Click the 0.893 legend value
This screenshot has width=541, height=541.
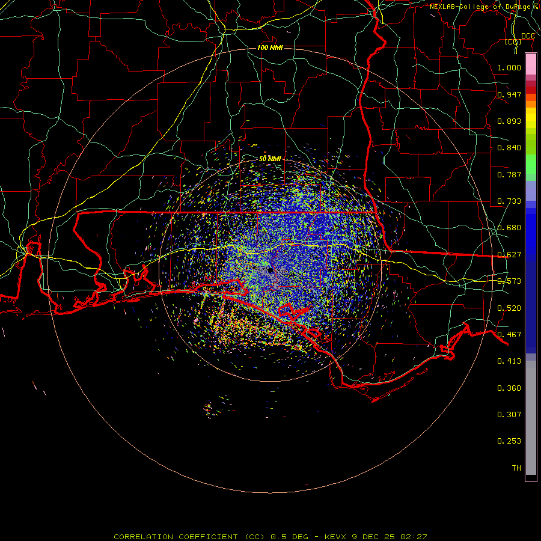509,121
